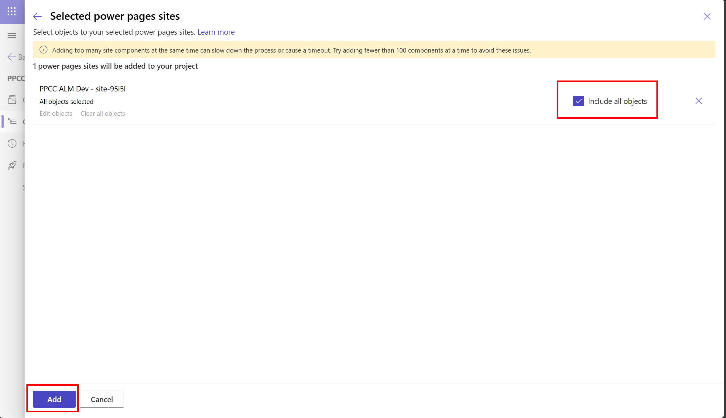Open the Learn more link
Viewport: 726px width, 418px height.
pos(216,32)
